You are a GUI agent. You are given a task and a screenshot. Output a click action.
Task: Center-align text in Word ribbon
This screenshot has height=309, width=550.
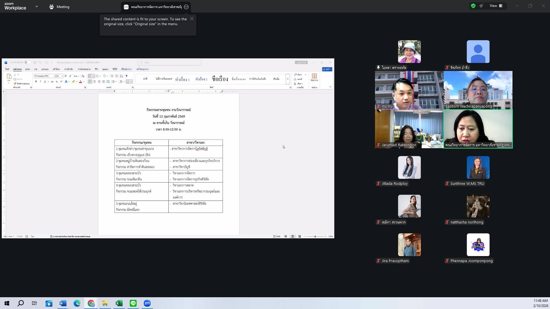pos(95,82)
